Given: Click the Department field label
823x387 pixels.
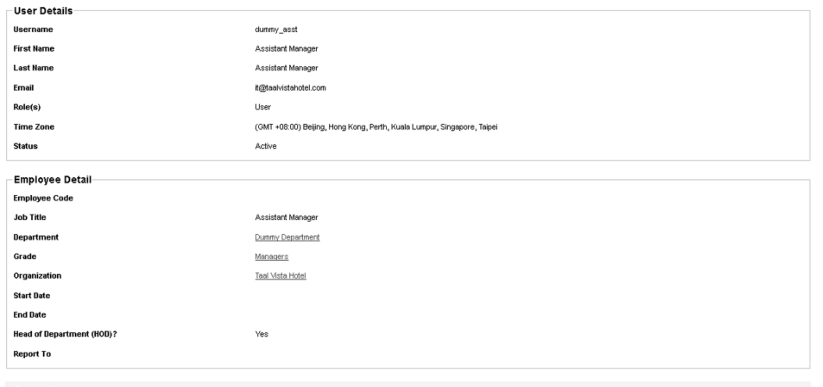Looking at the screenshot, I should 36,237.
